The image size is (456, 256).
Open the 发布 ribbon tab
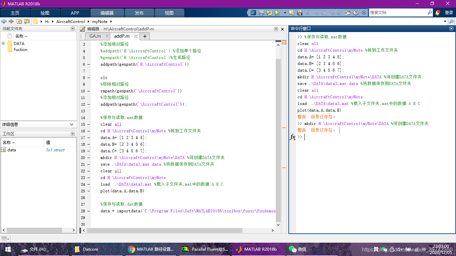(139, 13)
